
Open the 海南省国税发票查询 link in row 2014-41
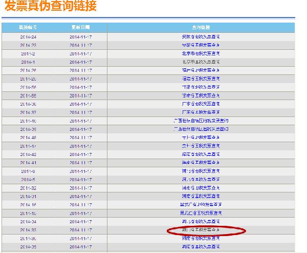201,163
